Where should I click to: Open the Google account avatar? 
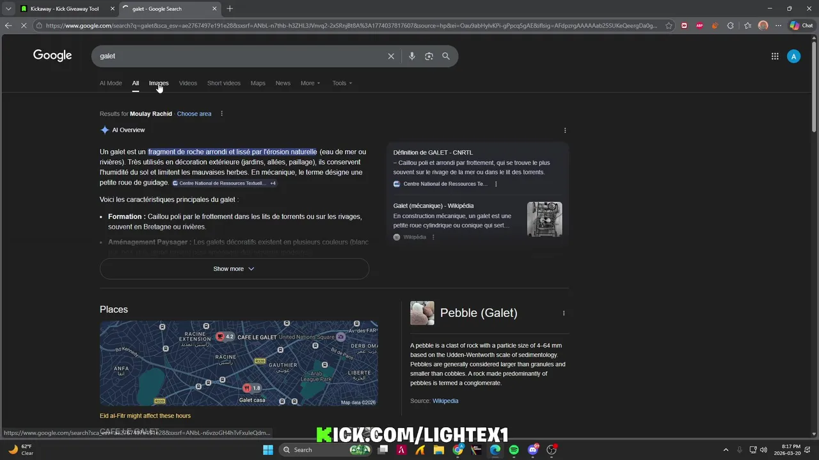tap(793, 56)
